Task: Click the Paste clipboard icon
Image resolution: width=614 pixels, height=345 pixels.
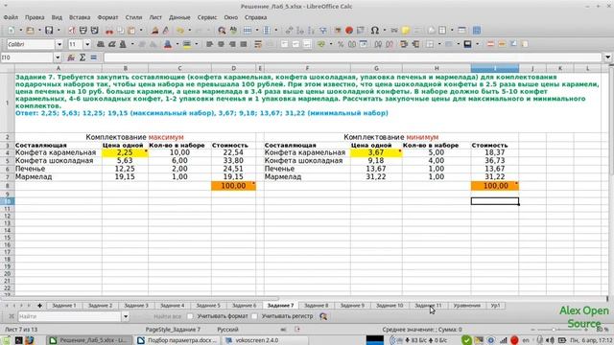Action: click(132, 31)
